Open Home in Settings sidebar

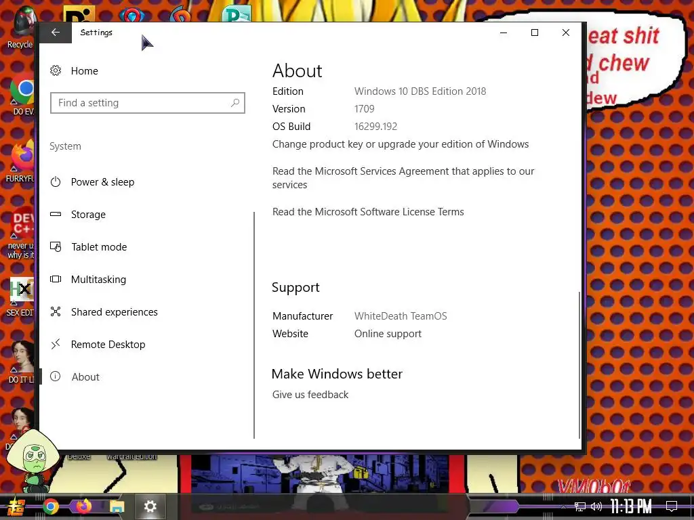(x=84, y=70)
